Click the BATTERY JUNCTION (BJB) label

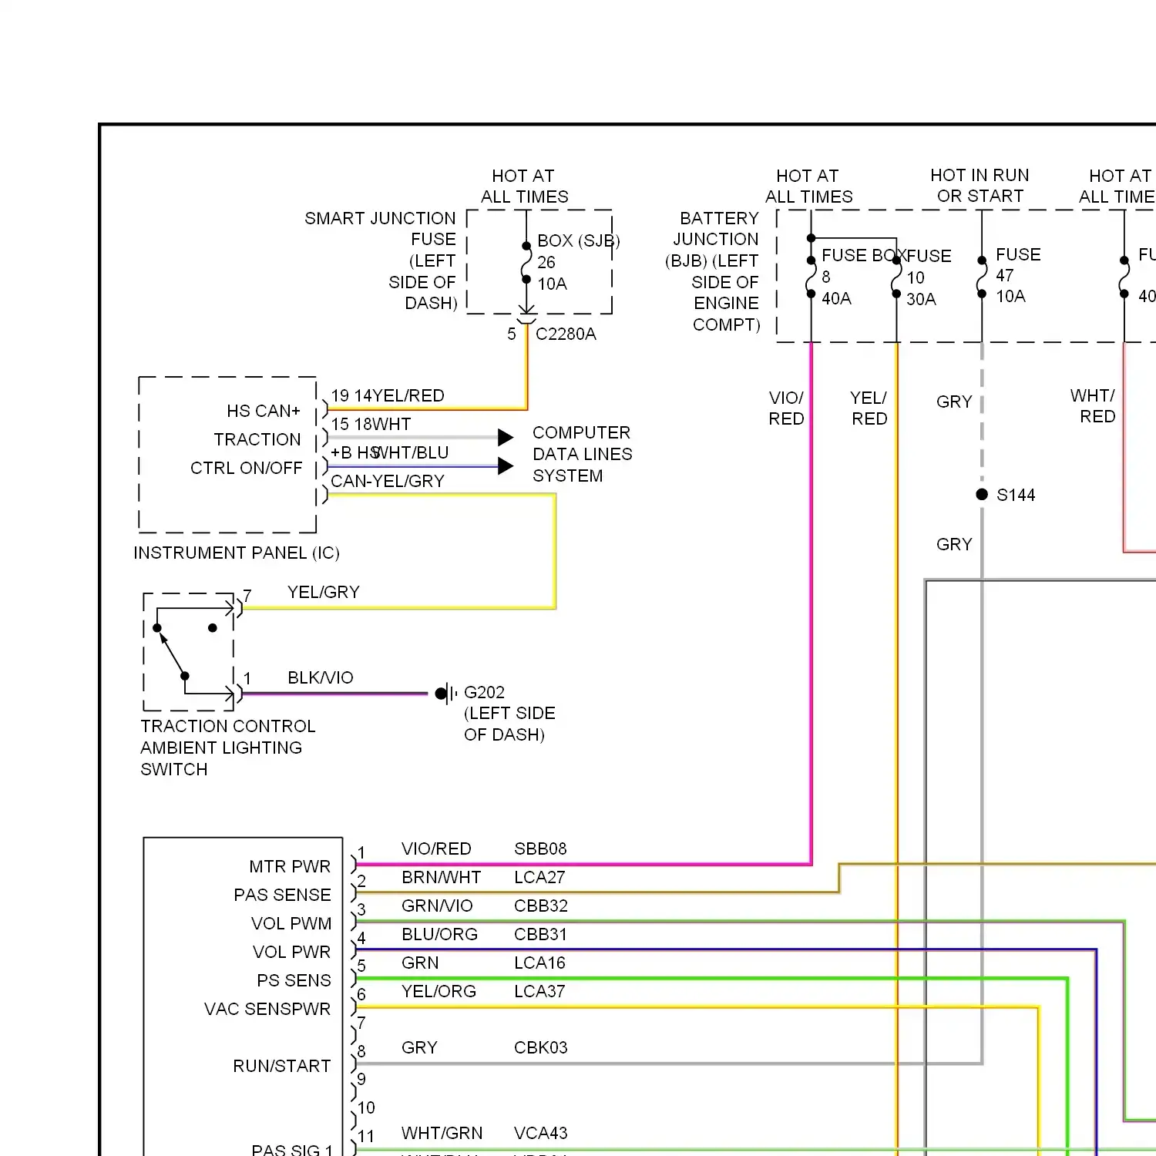[713, 271]
